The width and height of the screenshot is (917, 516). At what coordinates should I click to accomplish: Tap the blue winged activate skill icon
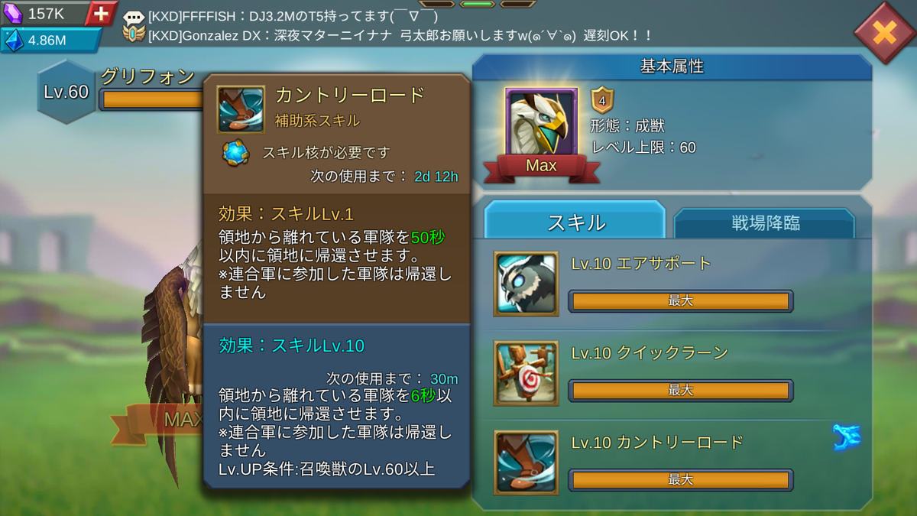click(x=847, y=438)
